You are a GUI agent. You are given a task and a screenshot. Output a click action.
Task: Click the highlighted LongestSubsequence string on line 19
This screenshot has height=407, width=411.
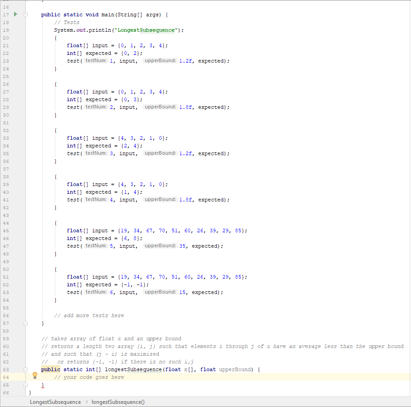coord(146,30)
